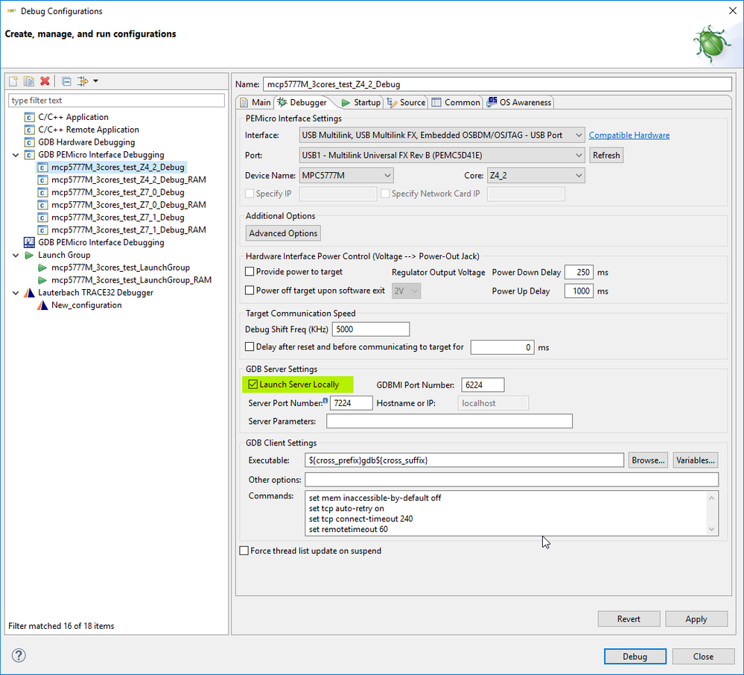Image resolution: width=744 pixels, height=675 pixels.
Task: Open the Port dropdown list
Action: (442, 155)
